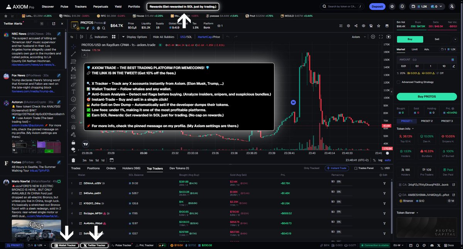Select the 0.1 quick amount

coord(417,66)
